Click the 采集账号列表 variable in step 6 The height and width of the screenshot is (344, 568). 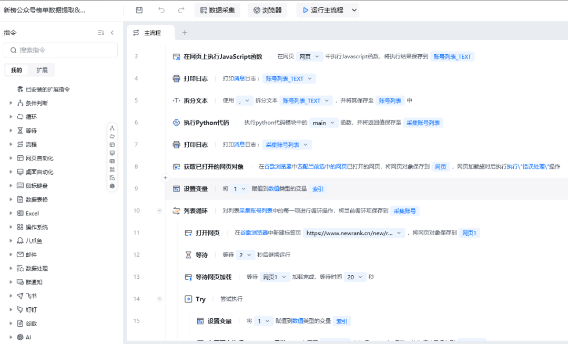[423, 123]
